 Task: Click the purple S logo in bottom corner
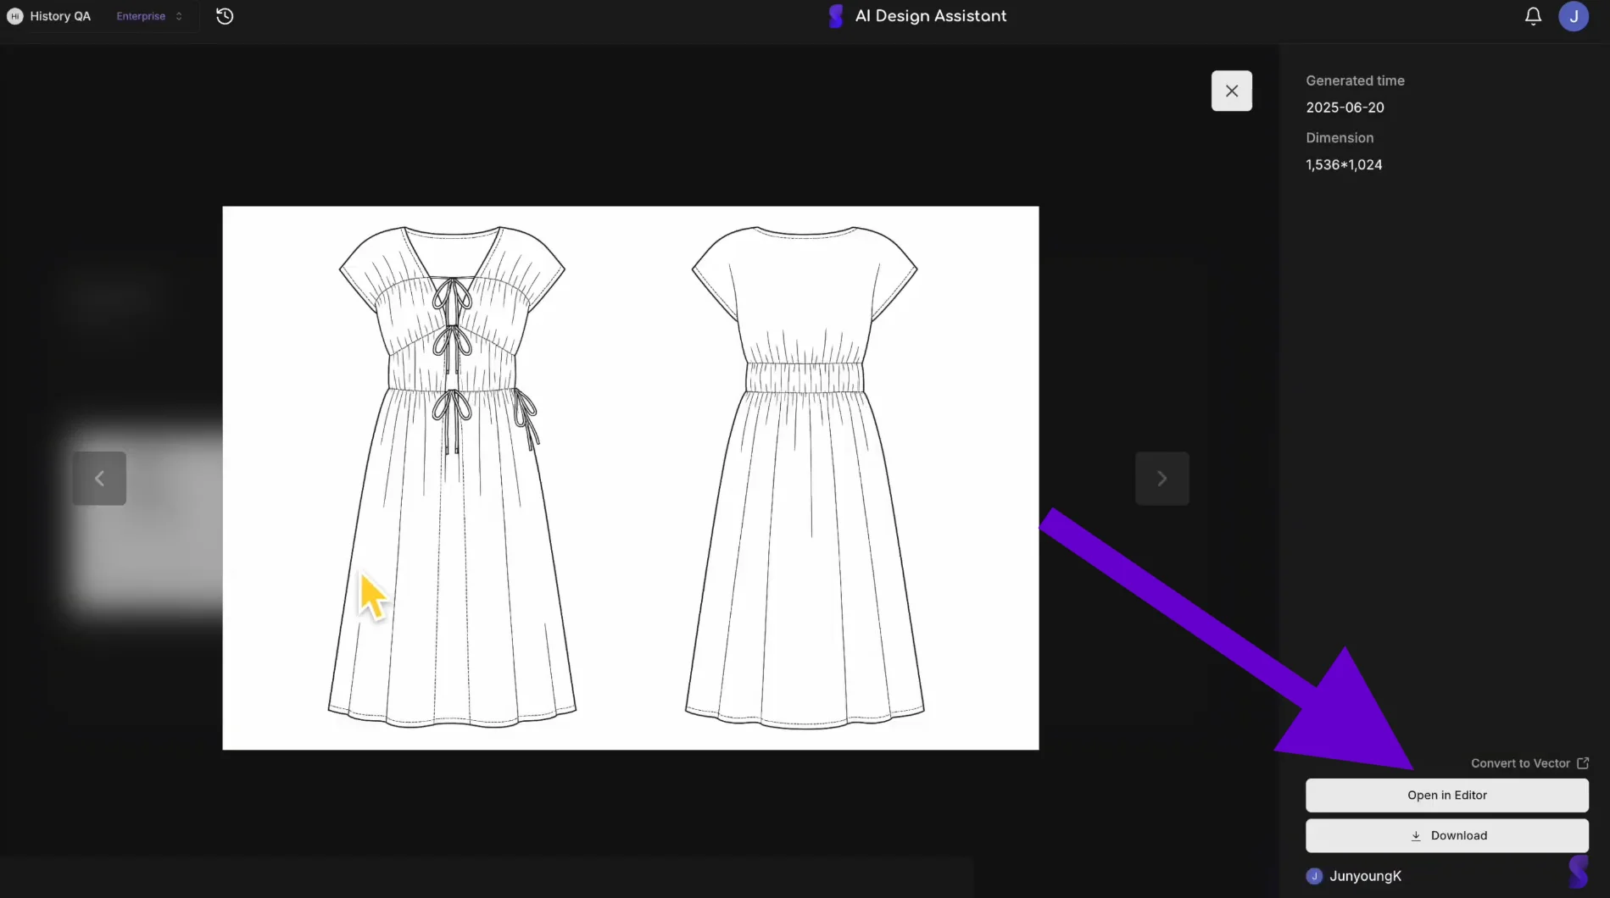pos(1579,871)
